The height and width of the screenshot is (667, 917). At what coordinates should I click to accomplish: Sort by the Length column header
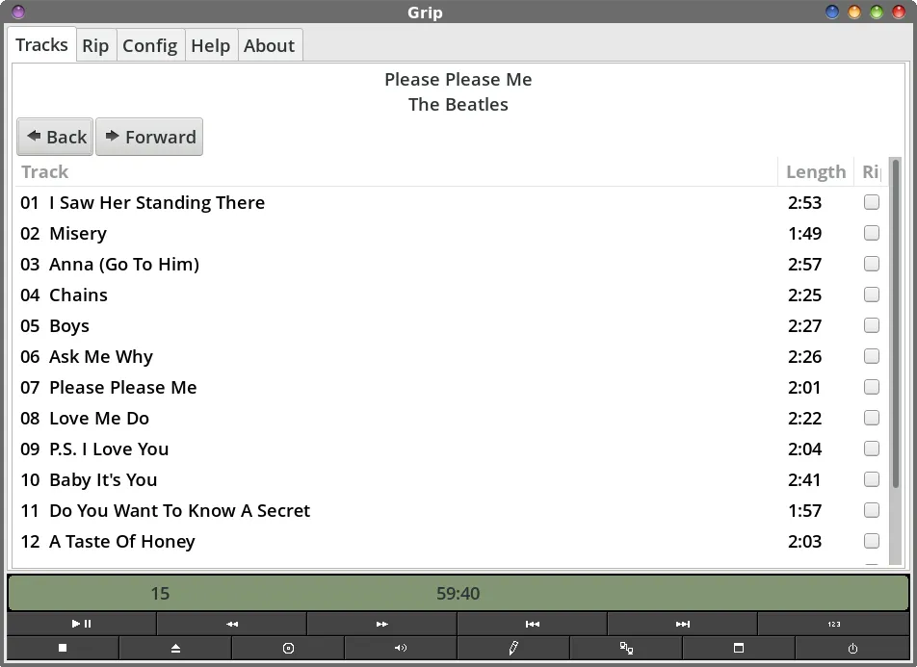click(816, 172)
